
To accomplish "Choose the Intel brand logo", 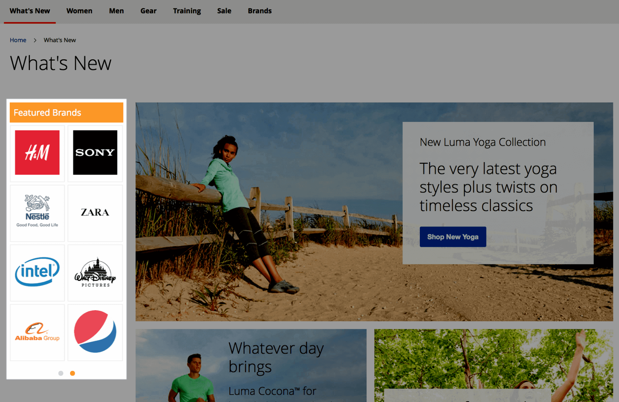I will [37, 272].
